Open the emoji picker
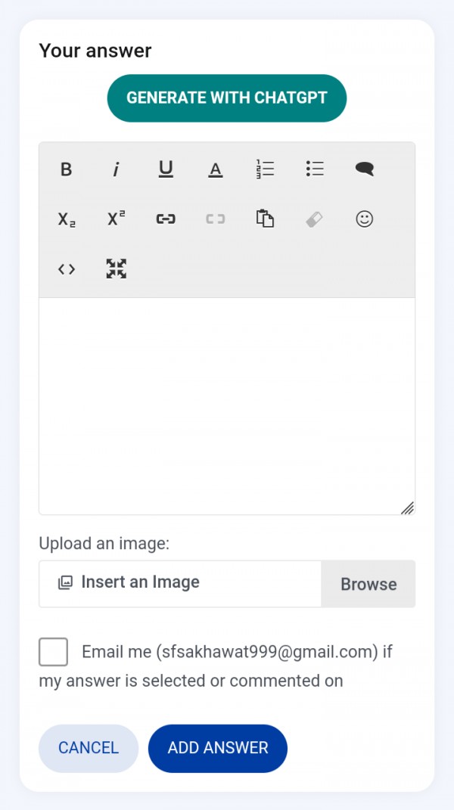The width and height of the screenshot is (454, 810). tap(365, 219)
